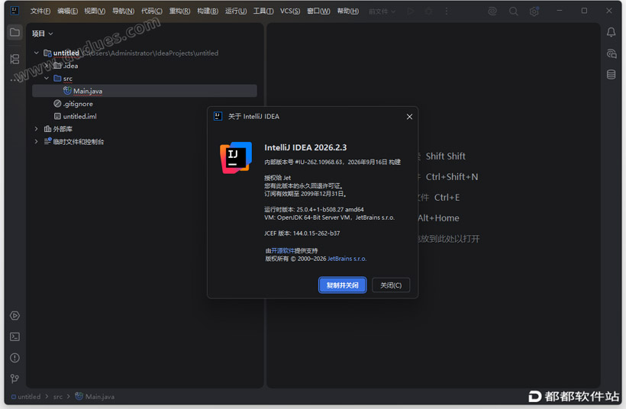Close the About IntelliJ IDEA dialog
The width and height of the screenshot is (626, 409).
point(409,117)
